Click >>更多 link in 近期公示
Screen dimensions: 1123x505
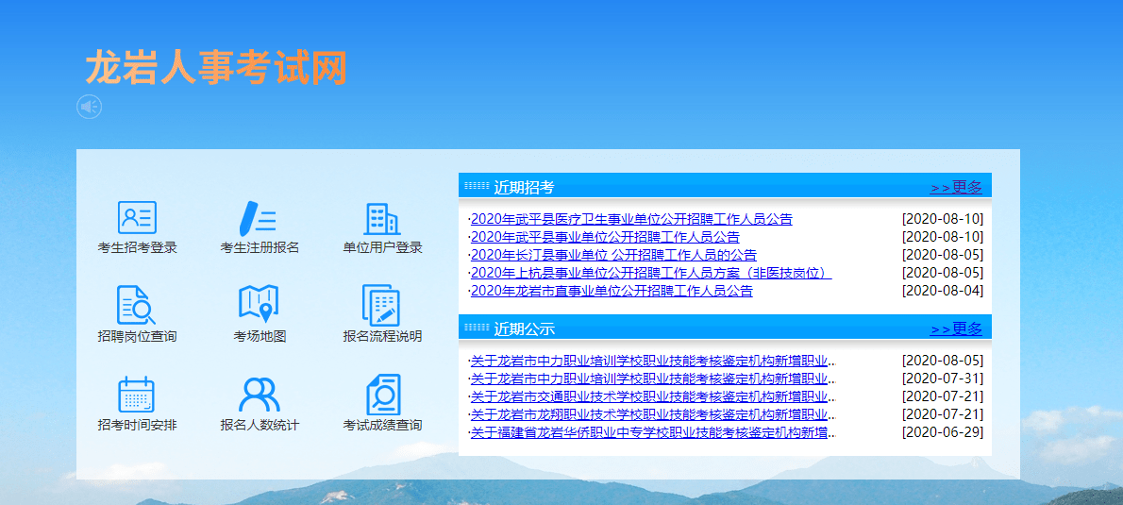pyautogui.click(x=956, y=328)
